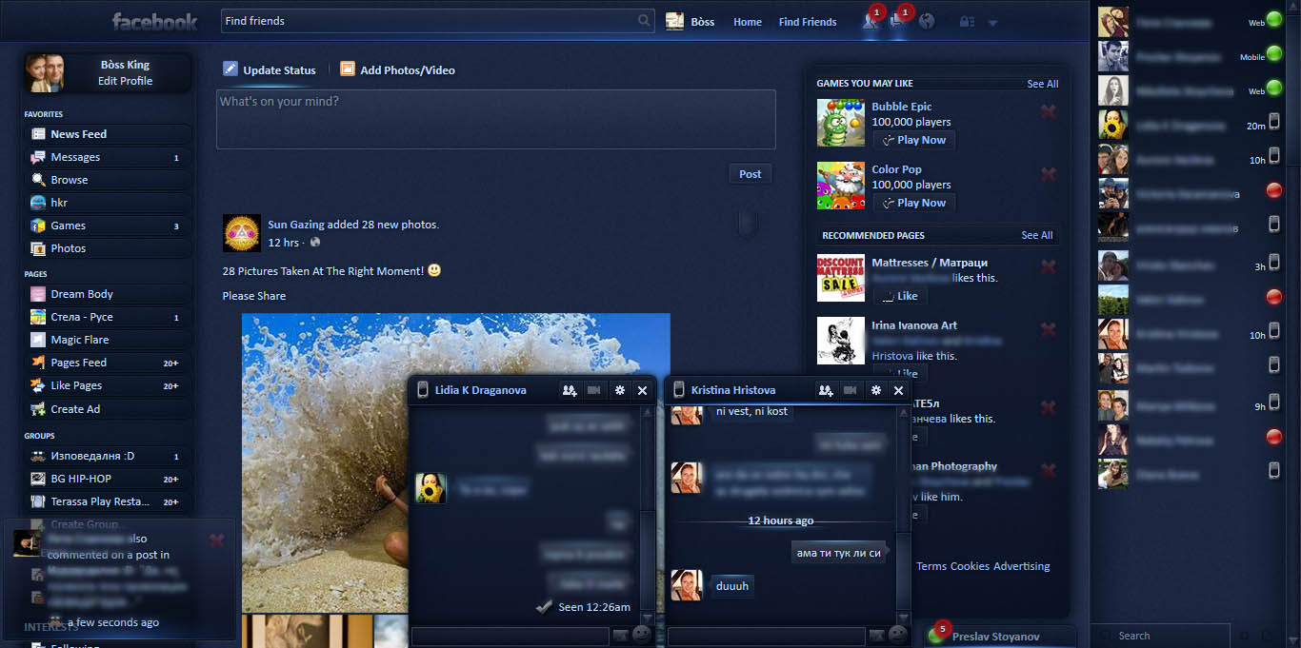
Task: Click the Update Status pencil icon
Action: tap(230, 69)
